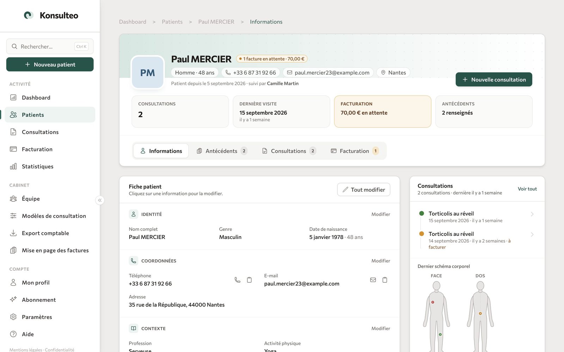Click the Nom complet value Paul MERCIER
The height and width of the screenshot is (352, 564).
click(x=147, y=237)
